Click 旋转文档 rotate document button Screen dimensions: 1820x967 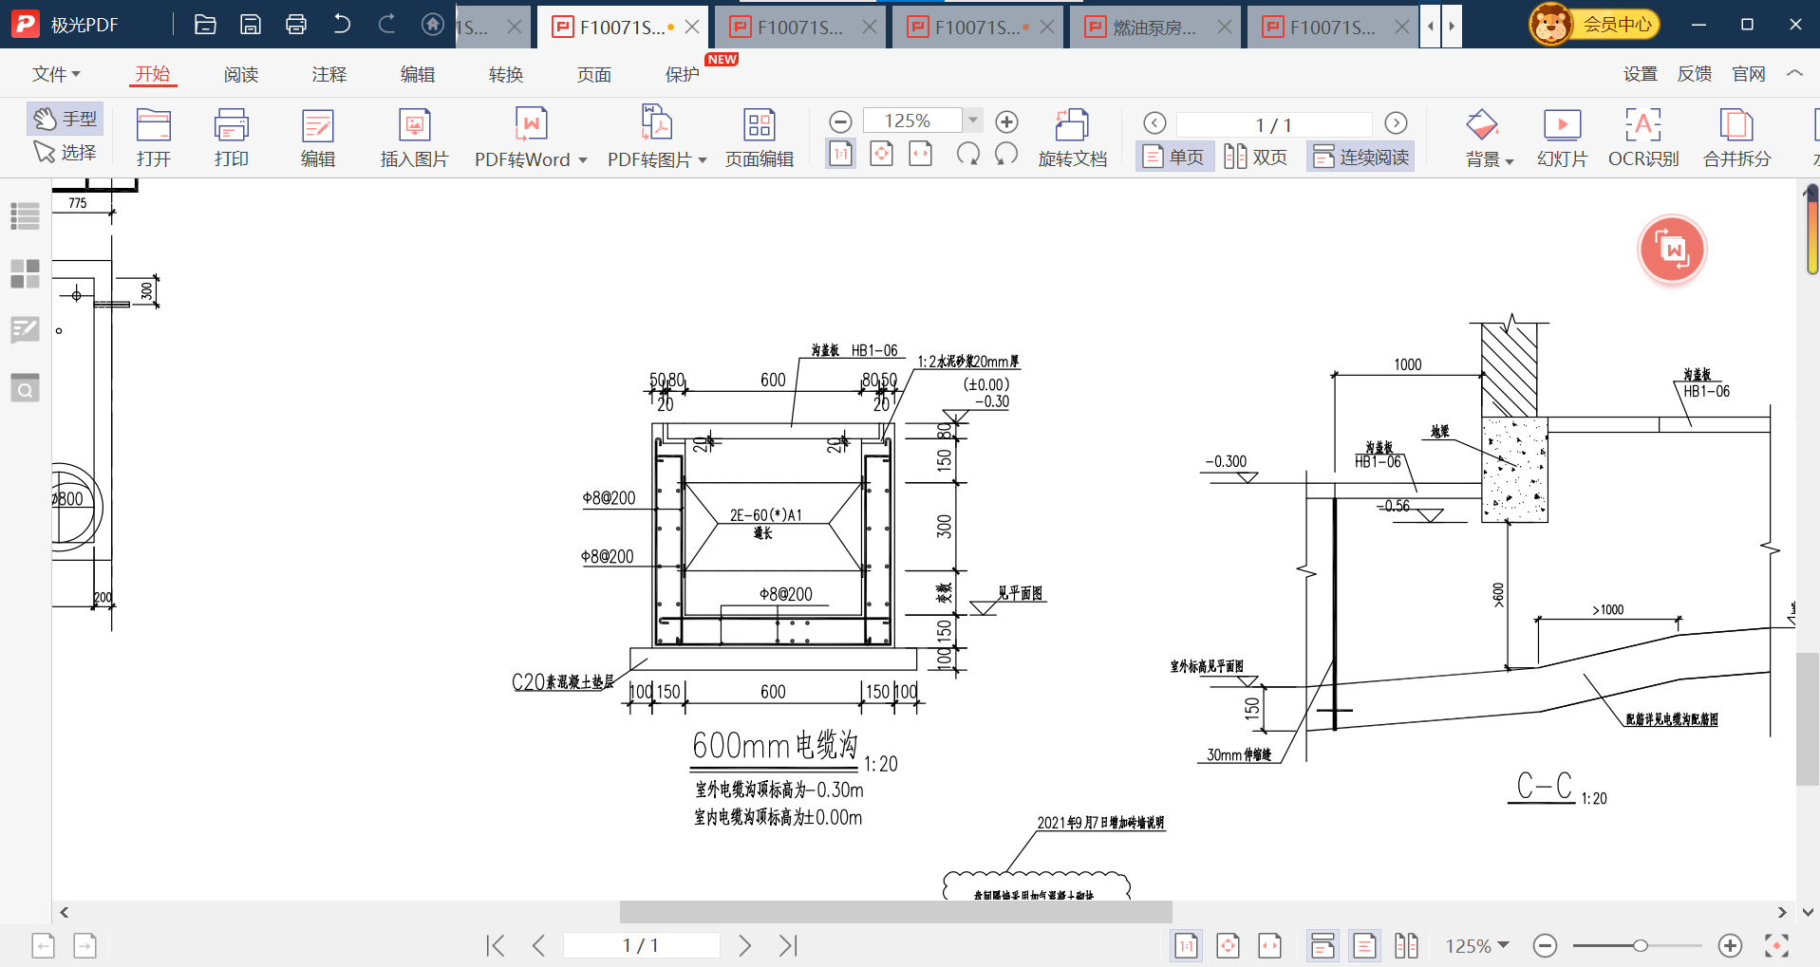point(1073,139)
